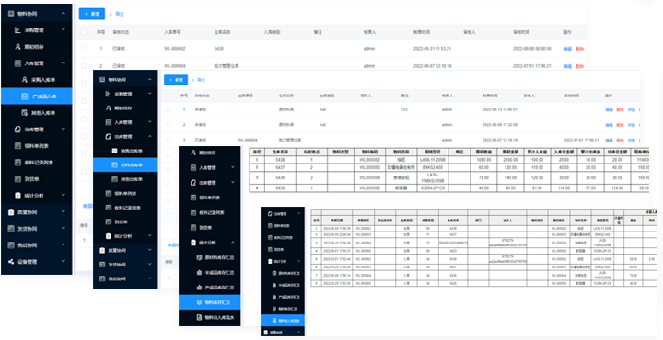Tick checkbox of 出库 row with 备注 123
Screen dimensions: 663x340
[x=169, y=109]
